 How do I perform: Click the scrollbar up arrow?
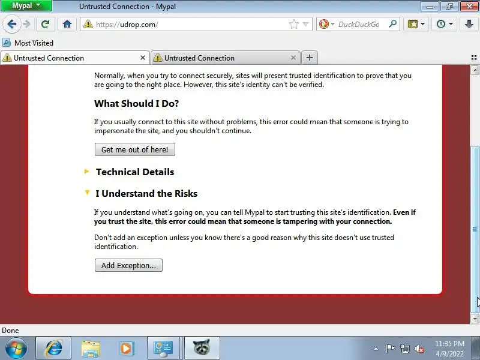coord(475,70)
